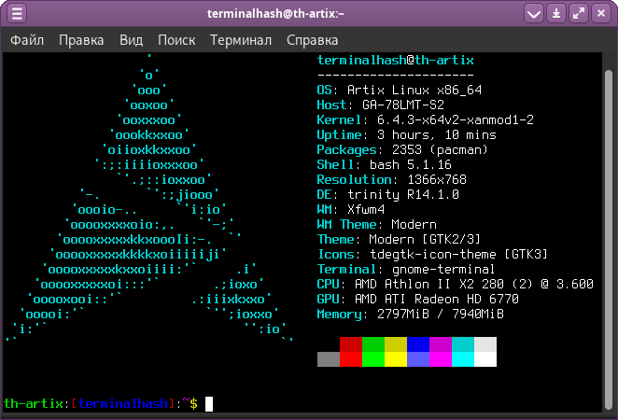
Task: Click the Kernel value 6.4.3-x64v2-xanmod1-2
Action: [x=456, y=119]
